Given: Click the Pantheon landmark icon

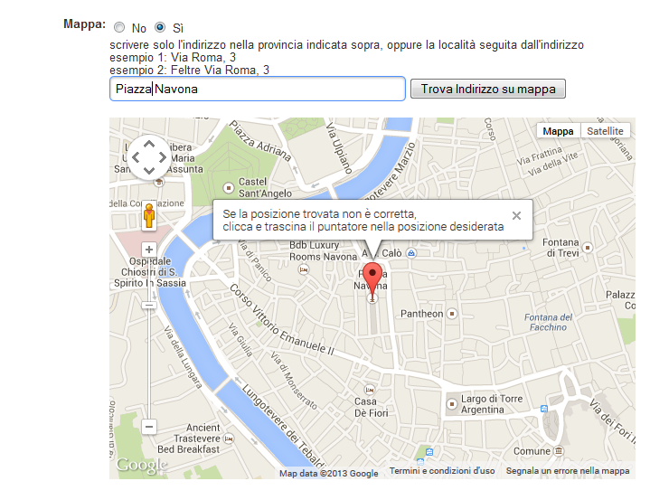Looking at the screenshot, I should (452, 314).
